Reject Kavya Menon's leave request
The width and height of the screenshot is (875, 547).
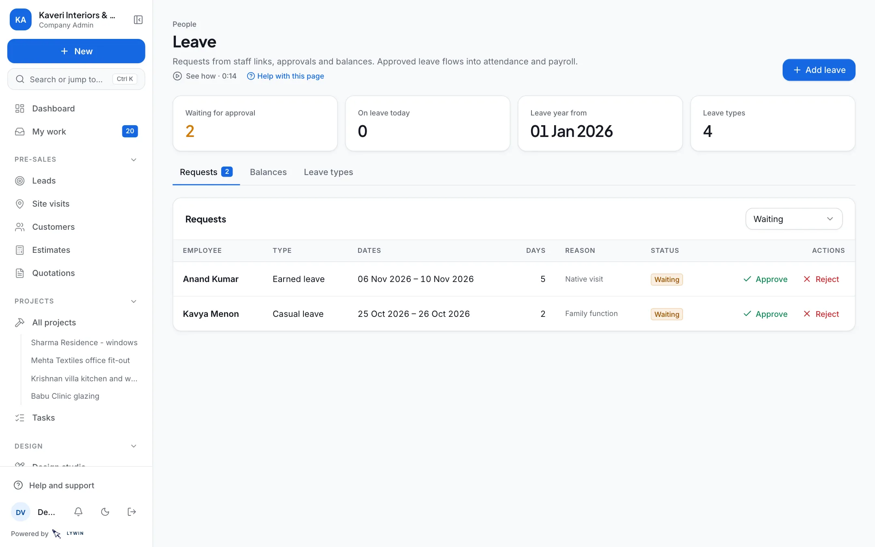pos(821,314)
